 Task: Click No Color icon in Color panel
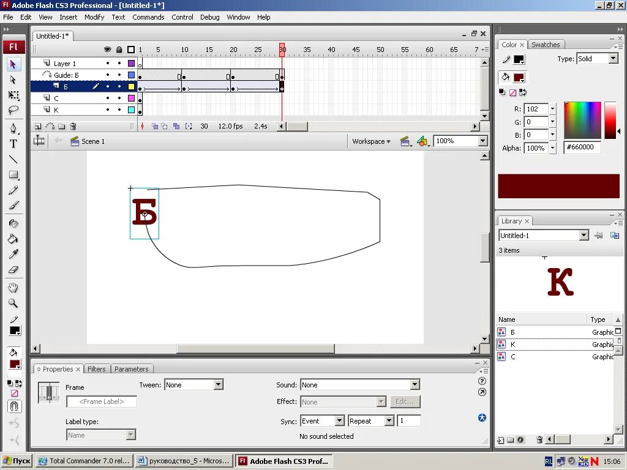click(512, 93)
